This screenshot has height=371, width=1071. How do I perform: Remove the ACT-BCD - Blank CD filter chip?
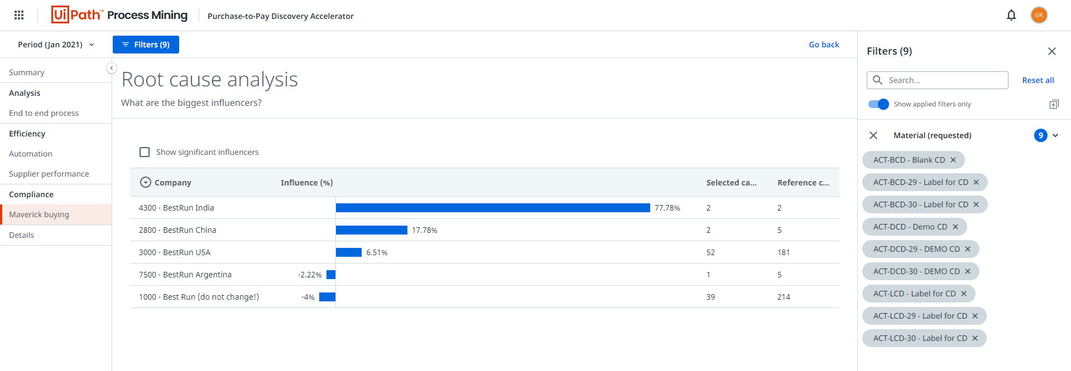click(x=953, y=160)
